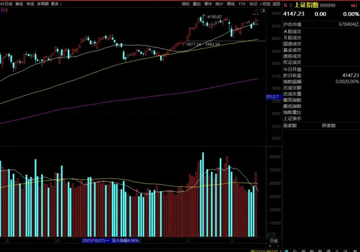Click the 4190.87 high price annotation
The height and width of the screenshot is (252, 360).
[214, 17]
